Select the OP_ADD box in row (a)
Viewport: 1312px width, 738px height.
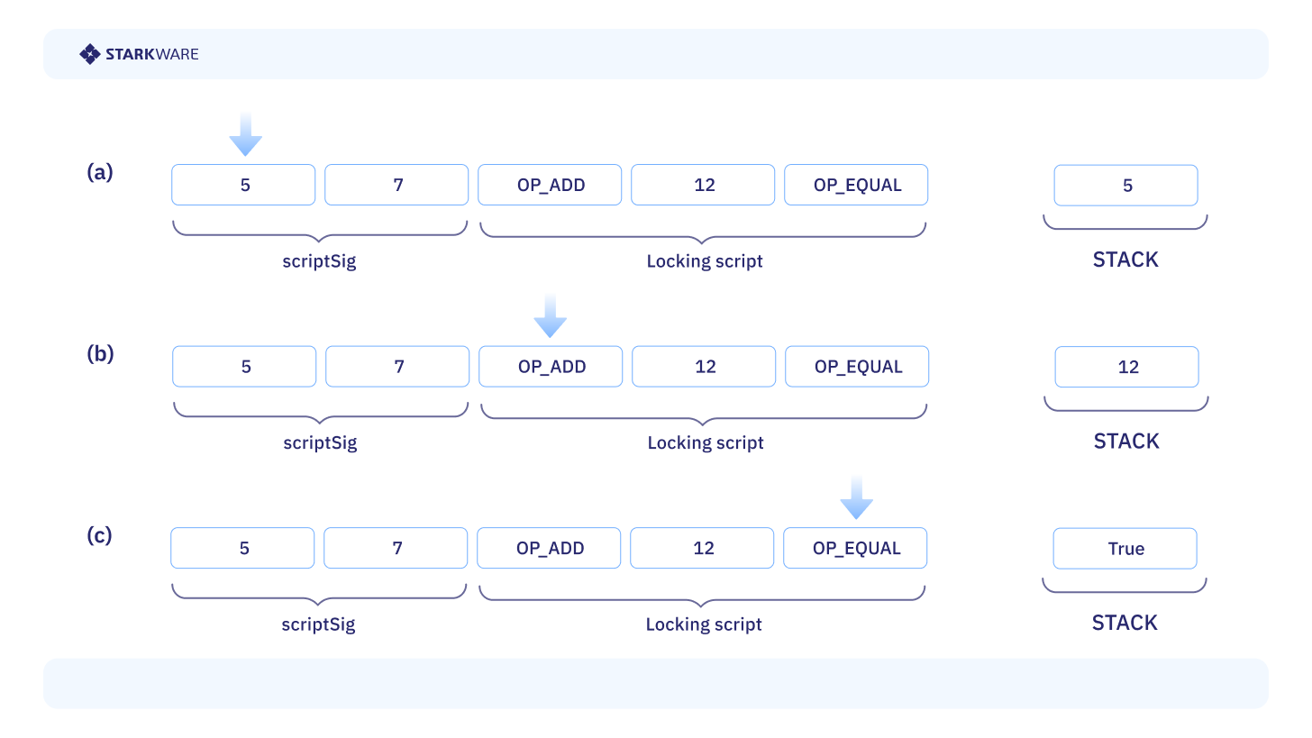[x=550, y=185]
